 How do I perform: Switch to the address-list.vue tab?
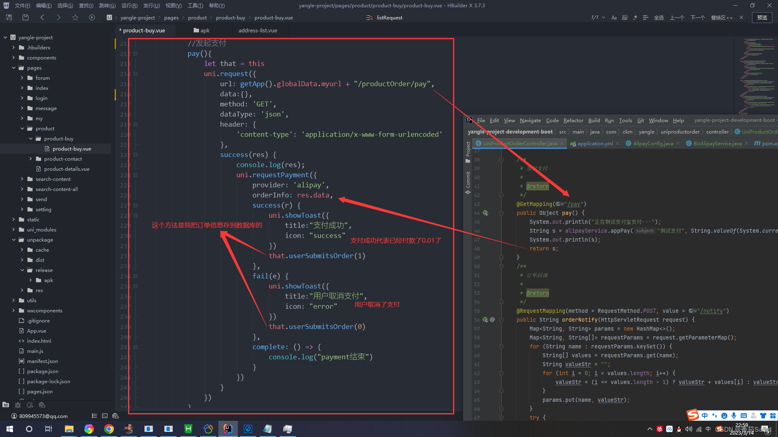pos(258,30)
